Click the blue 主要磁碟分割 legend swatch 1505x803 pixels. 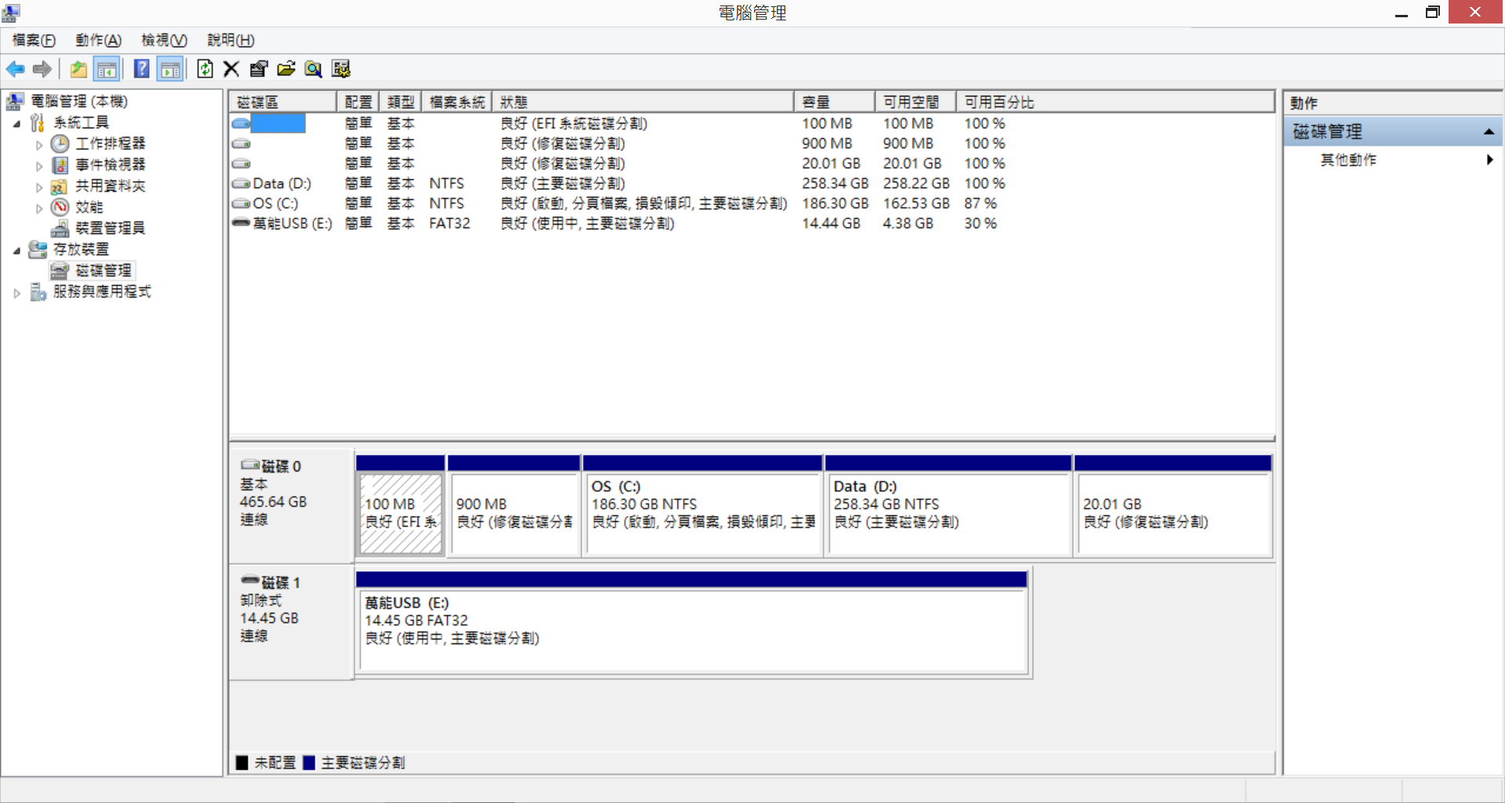pos(309,762)
